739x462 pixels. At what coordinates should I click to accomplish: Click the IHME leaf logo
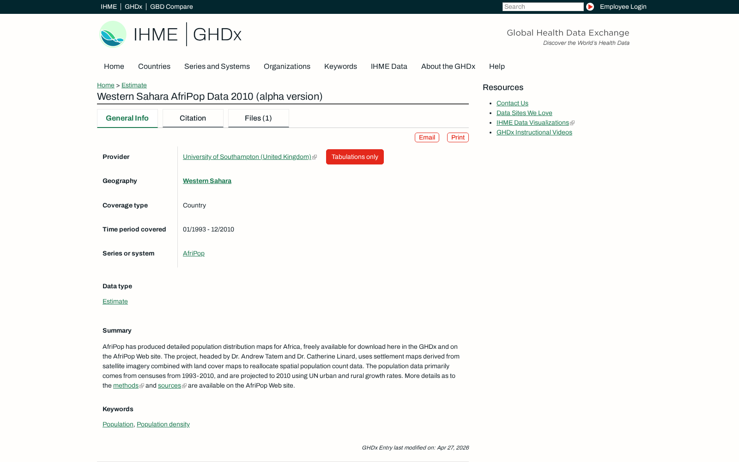click(113, 34)
